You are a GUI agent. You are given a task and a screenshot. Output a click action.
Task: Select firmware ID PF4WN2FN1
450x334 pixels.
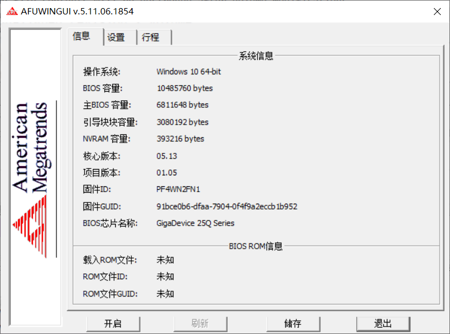tap(178, 189)
